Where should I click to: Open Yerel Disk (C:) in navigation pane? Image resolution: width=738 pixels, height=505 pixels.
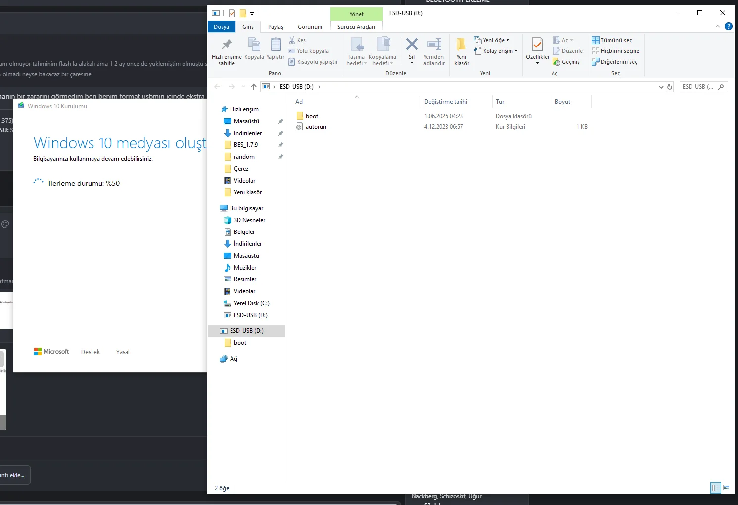[x=251, y=303]
